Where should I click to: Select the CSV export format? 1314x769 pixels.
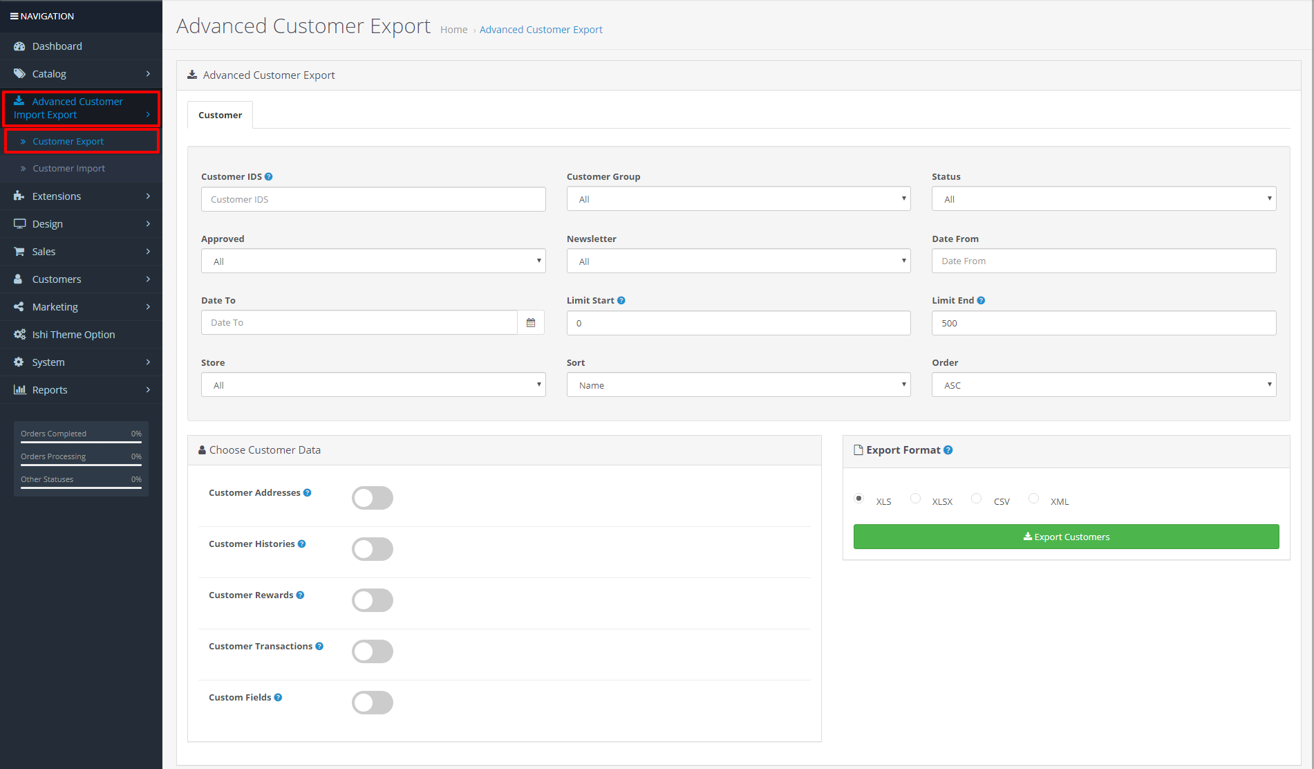pos(976,498)
